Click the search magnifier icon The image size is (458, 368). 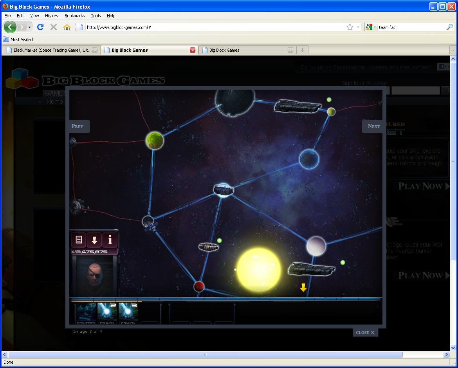tap(449, 27)
